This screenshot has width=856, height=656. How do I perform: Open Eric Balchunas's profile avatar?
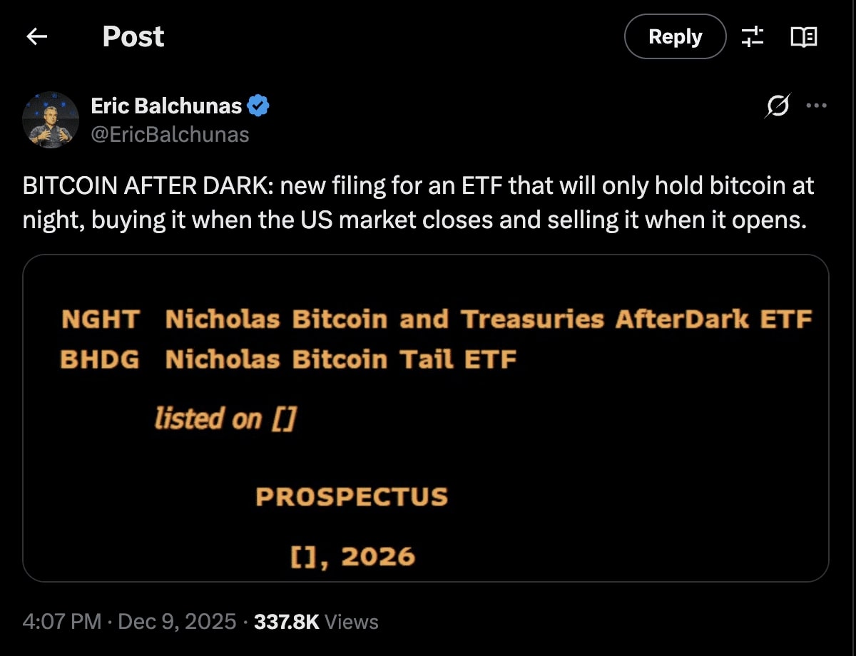click(x=51, y=120)
